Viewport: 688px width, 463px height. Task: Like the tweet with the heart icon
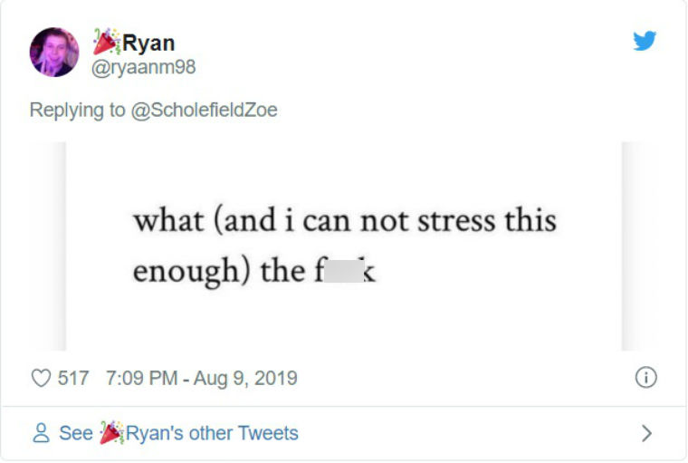coord(42,378)
